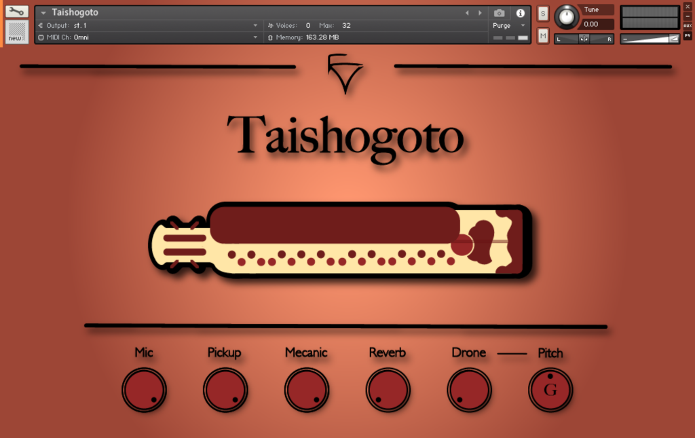
Task: Minimize the instrument header view
Action: [x=688, y=16]
